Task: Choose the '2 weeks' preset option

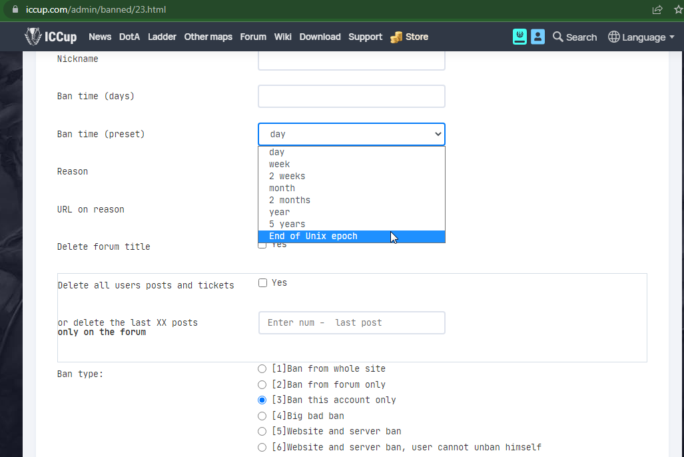Action: click(x=352, y=176)
